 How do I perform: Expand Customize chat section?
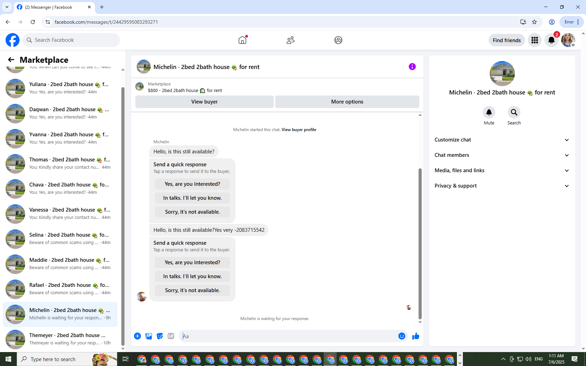coord(502,140)
